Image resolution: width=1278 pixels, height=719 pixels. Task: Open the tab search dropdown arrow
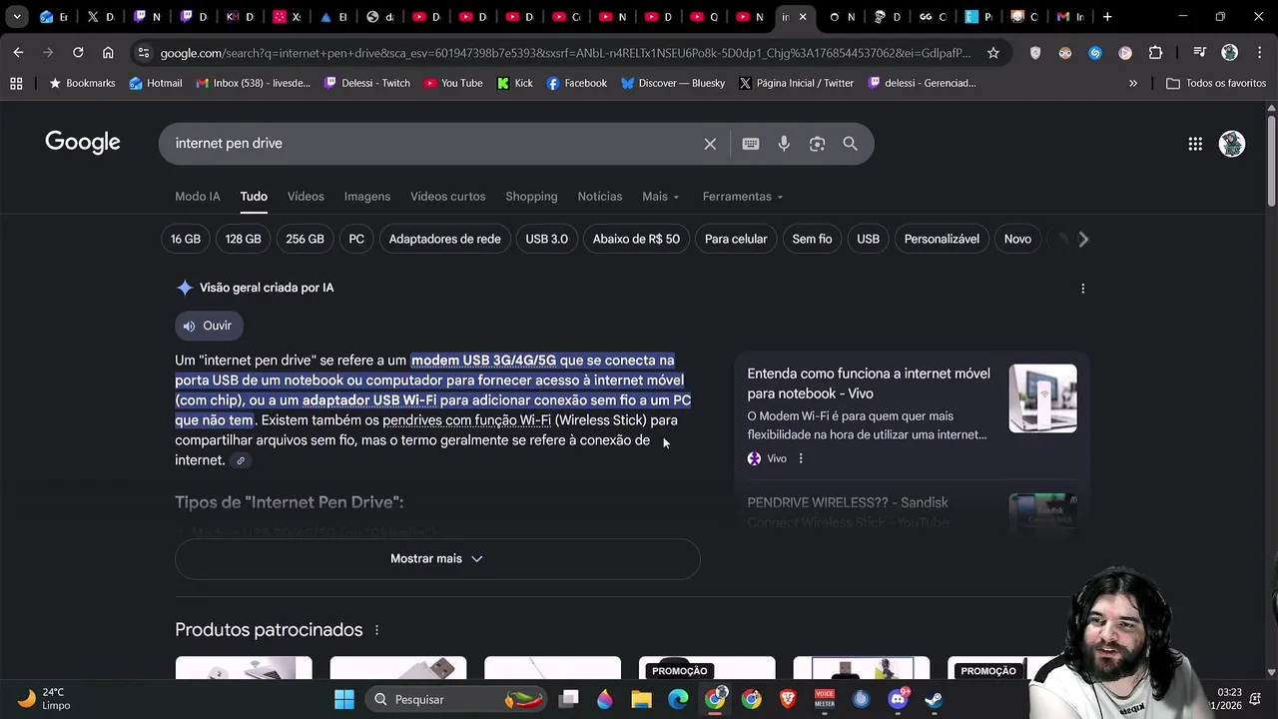pyautogui.click(x=17, y=17)
